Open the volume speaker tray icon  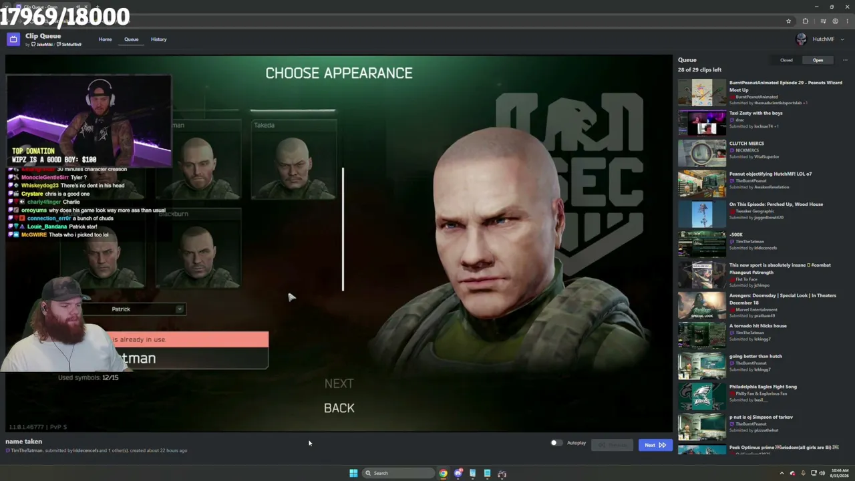pos(822,473)
